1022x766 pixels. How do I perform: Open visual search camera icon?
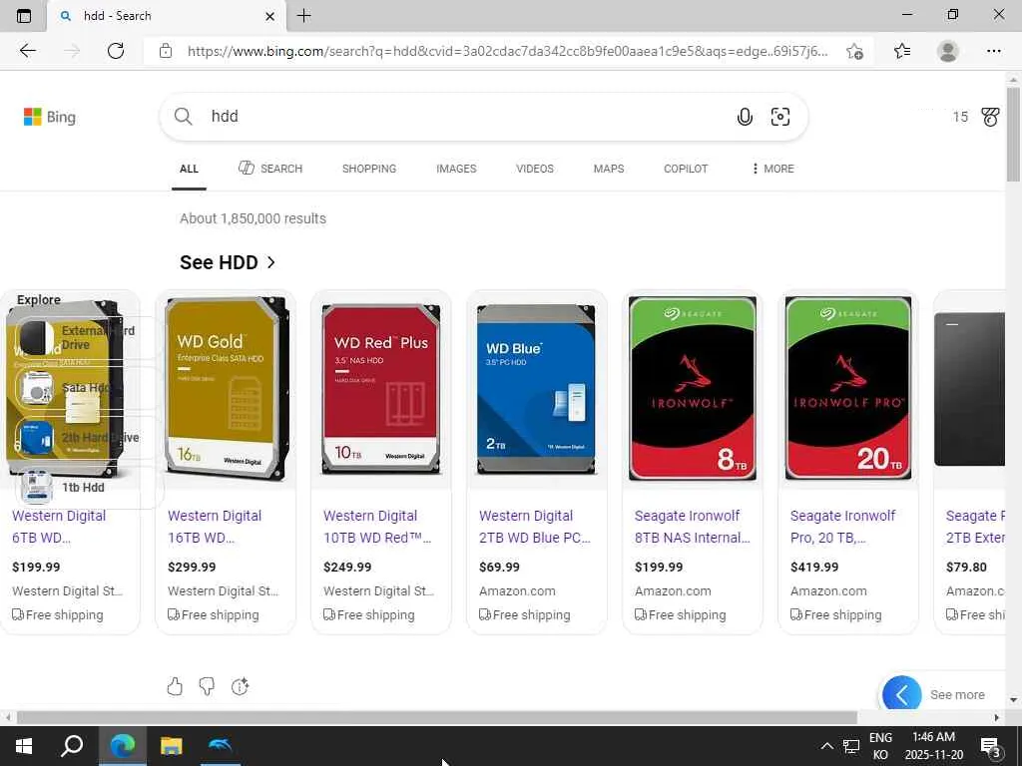coord(780,117)
